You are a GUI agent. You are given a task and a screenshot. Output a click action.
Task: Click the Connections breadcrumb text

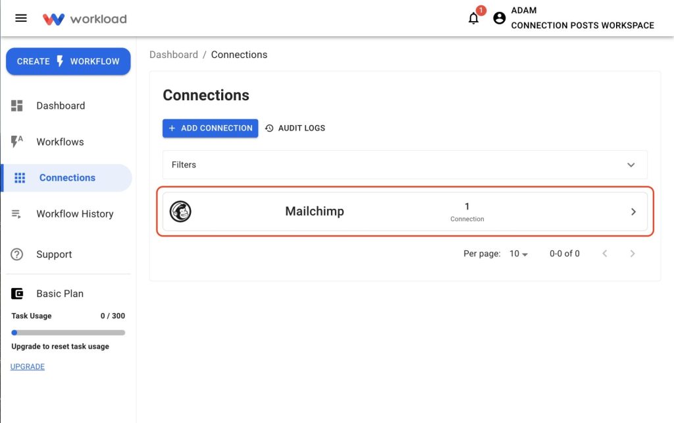coord(239,55)
